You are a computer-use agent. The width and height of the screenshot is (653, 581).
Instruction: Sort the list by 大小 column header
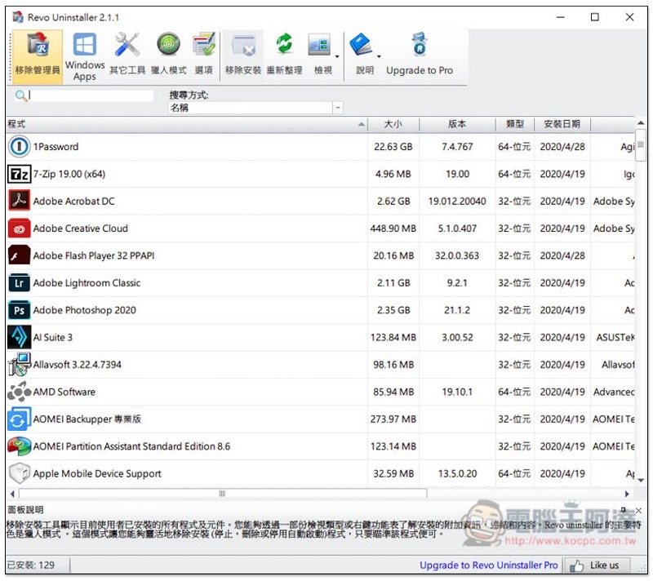(x=393, y=124)
